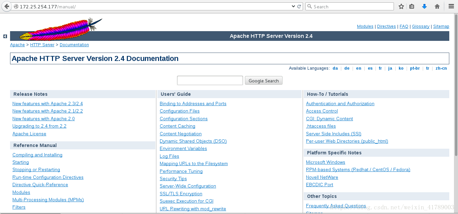Open Binding to Addresses and Ports
Viewport: 458px width, 214px height.
(x=193, y=104)
